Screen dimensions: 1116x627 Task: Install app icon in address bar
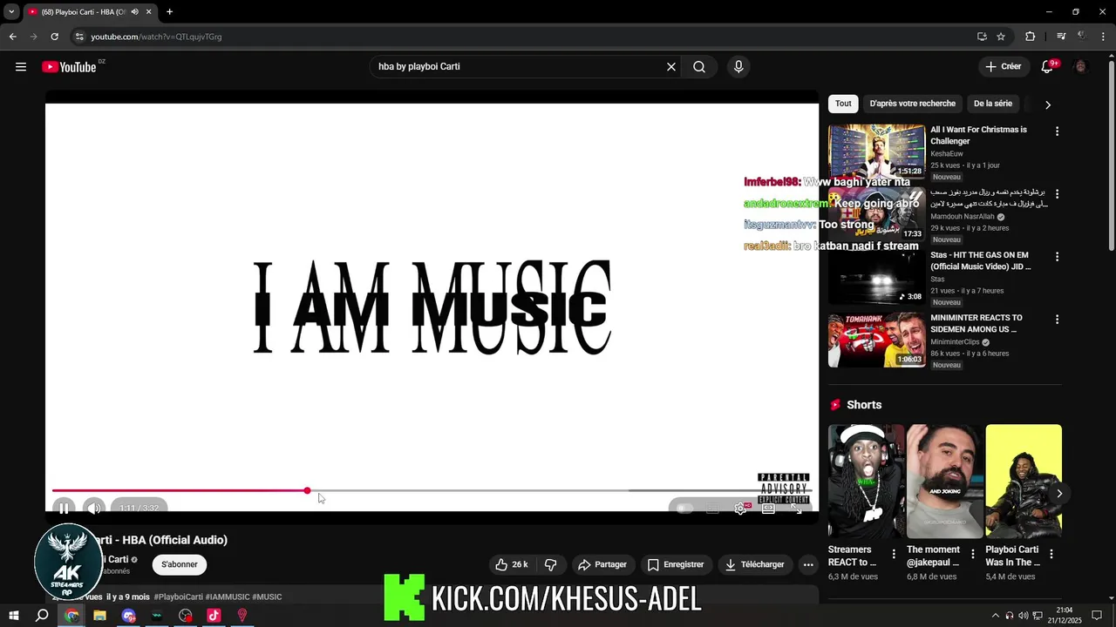tap(982, 37)
